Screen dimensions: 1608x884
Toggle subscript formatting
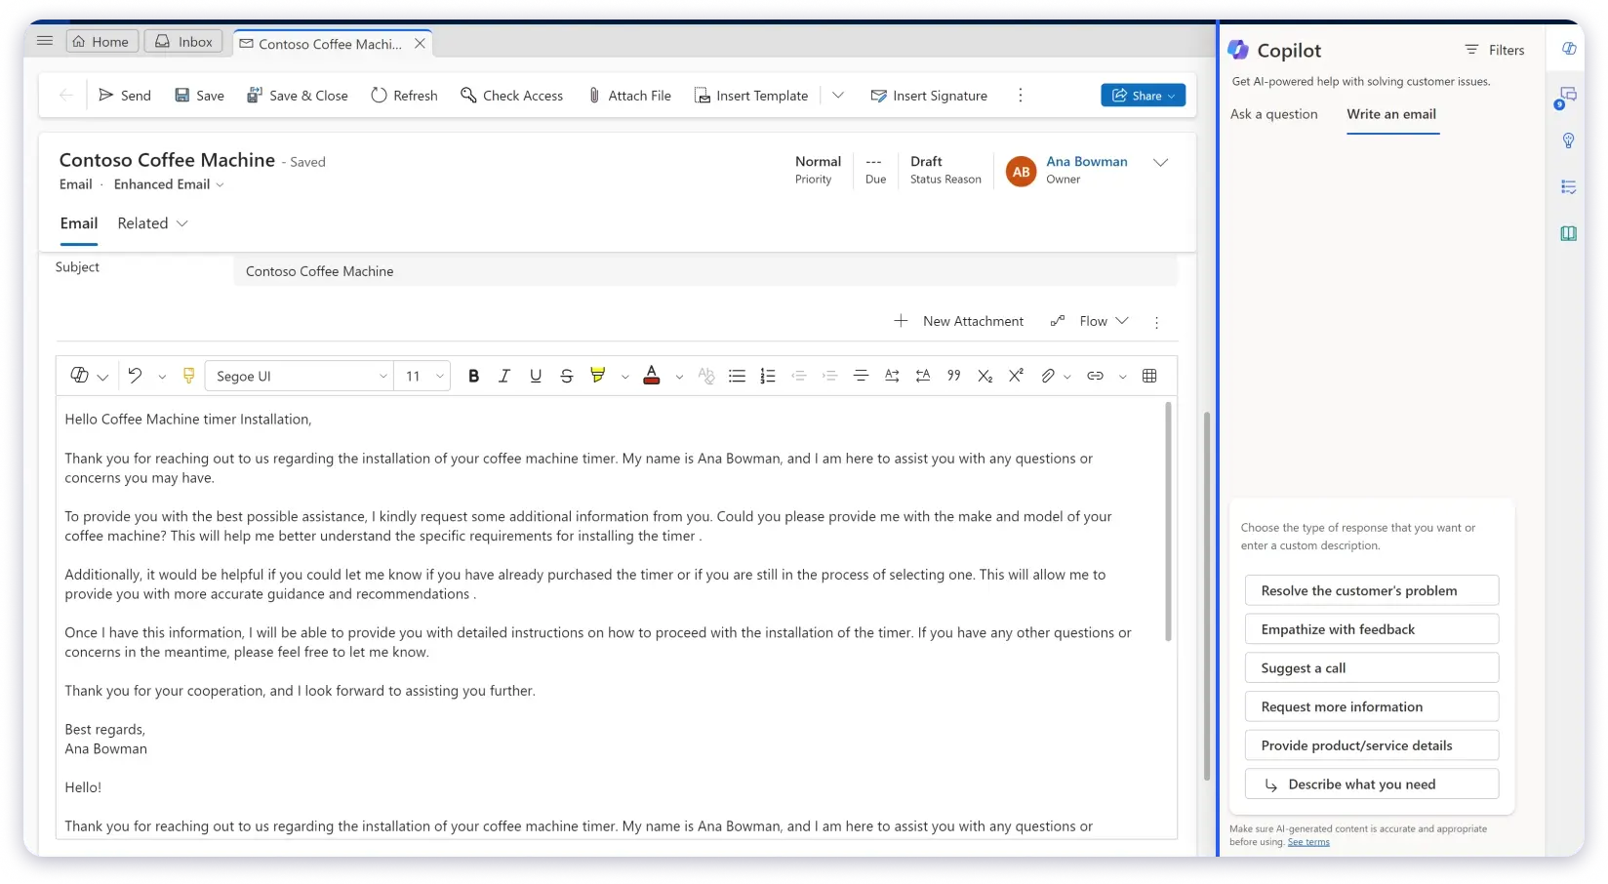tap(985, 376)
